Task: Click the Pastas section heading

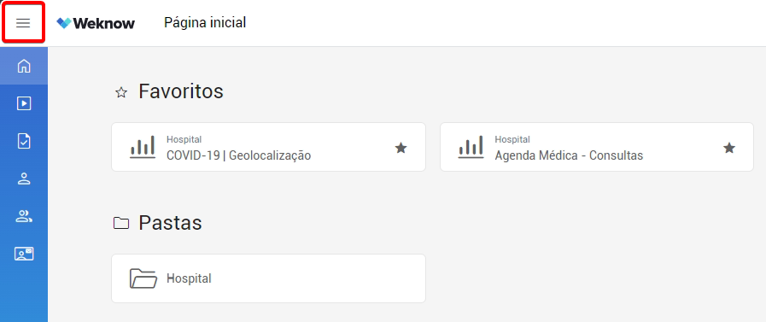Action: [170, 223]
